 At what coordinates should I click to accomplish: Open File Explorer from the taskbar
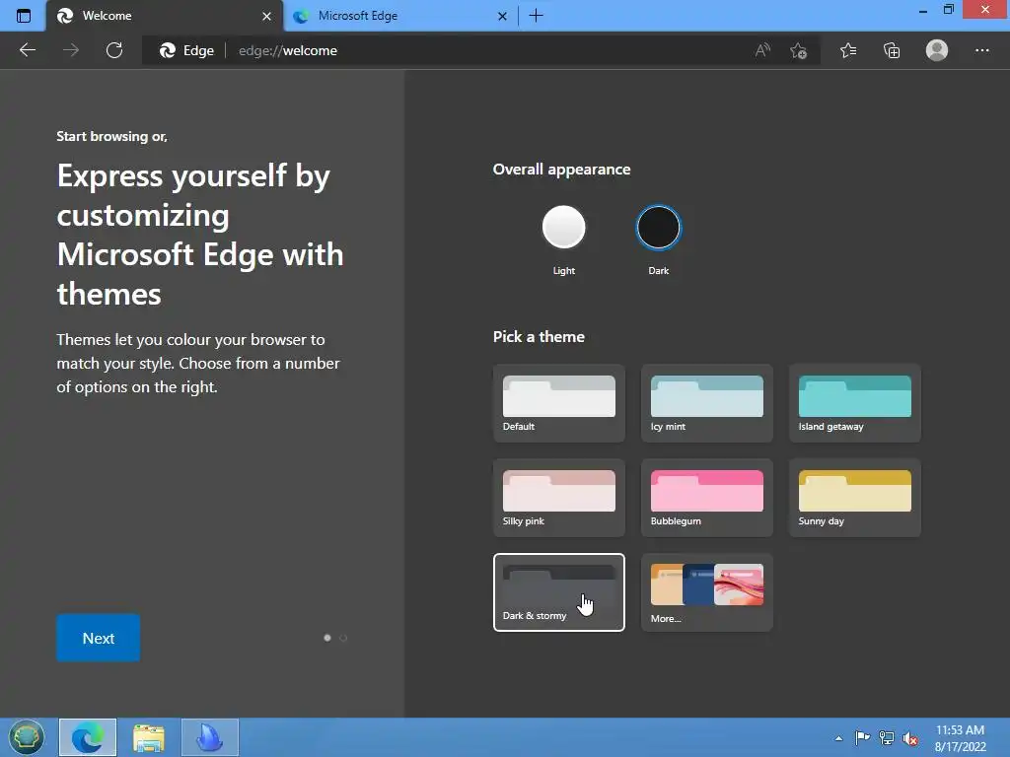(x=149, y=737)
